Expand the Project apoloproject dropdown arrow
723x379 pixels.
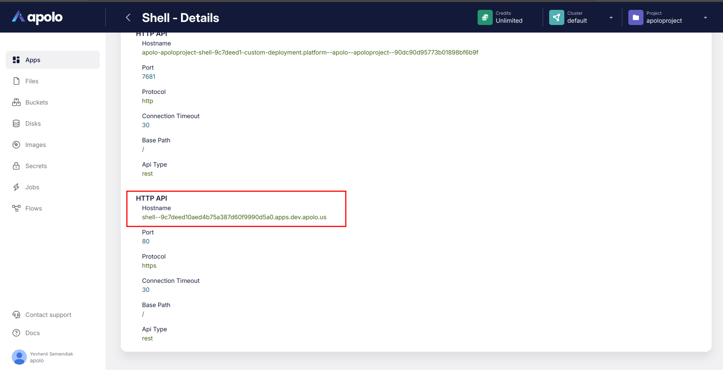(x=705, y=18)
